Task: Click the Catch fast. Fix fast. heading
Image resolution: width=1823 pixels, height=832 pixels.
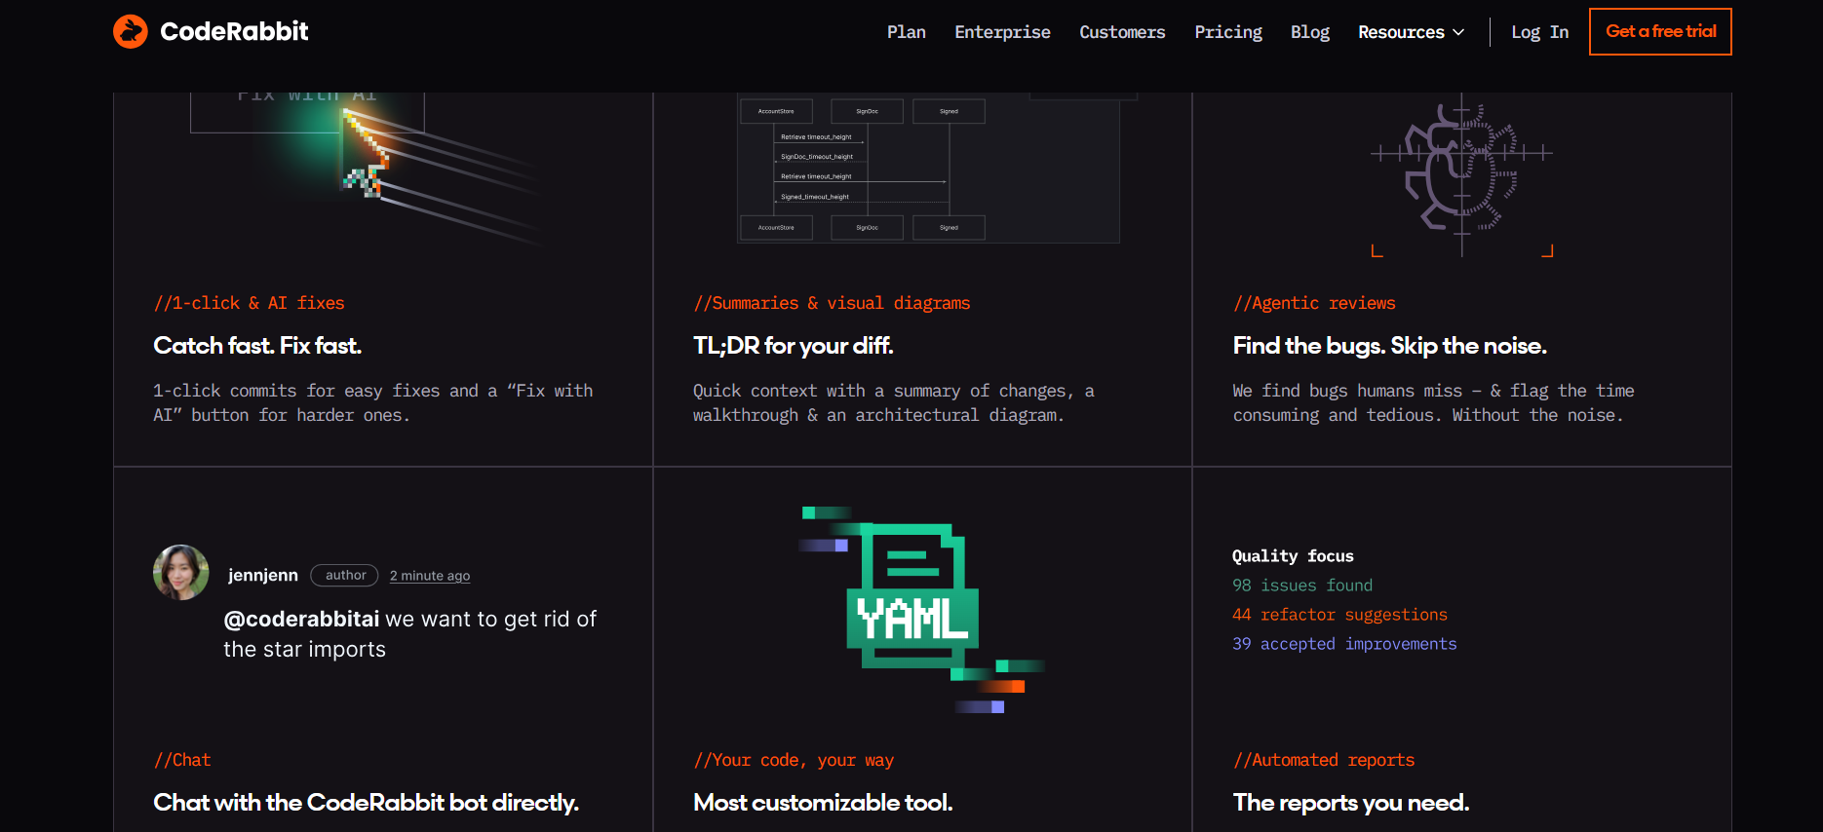Action: point(257,346)
